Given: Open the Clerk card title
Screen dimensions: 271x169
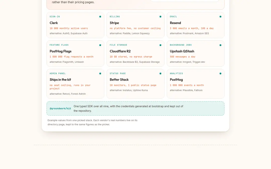Looking at the screenshot, I should tap(54, 23).
